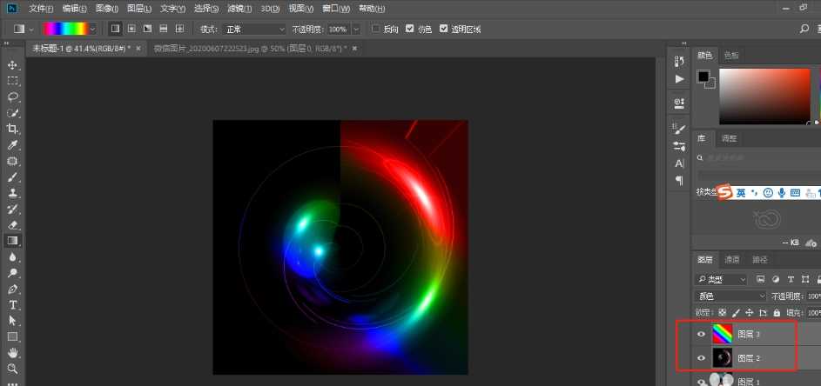Open the rainbow gradient preset picker arrow
Viewport: 821px width, 386px height.
92,29
